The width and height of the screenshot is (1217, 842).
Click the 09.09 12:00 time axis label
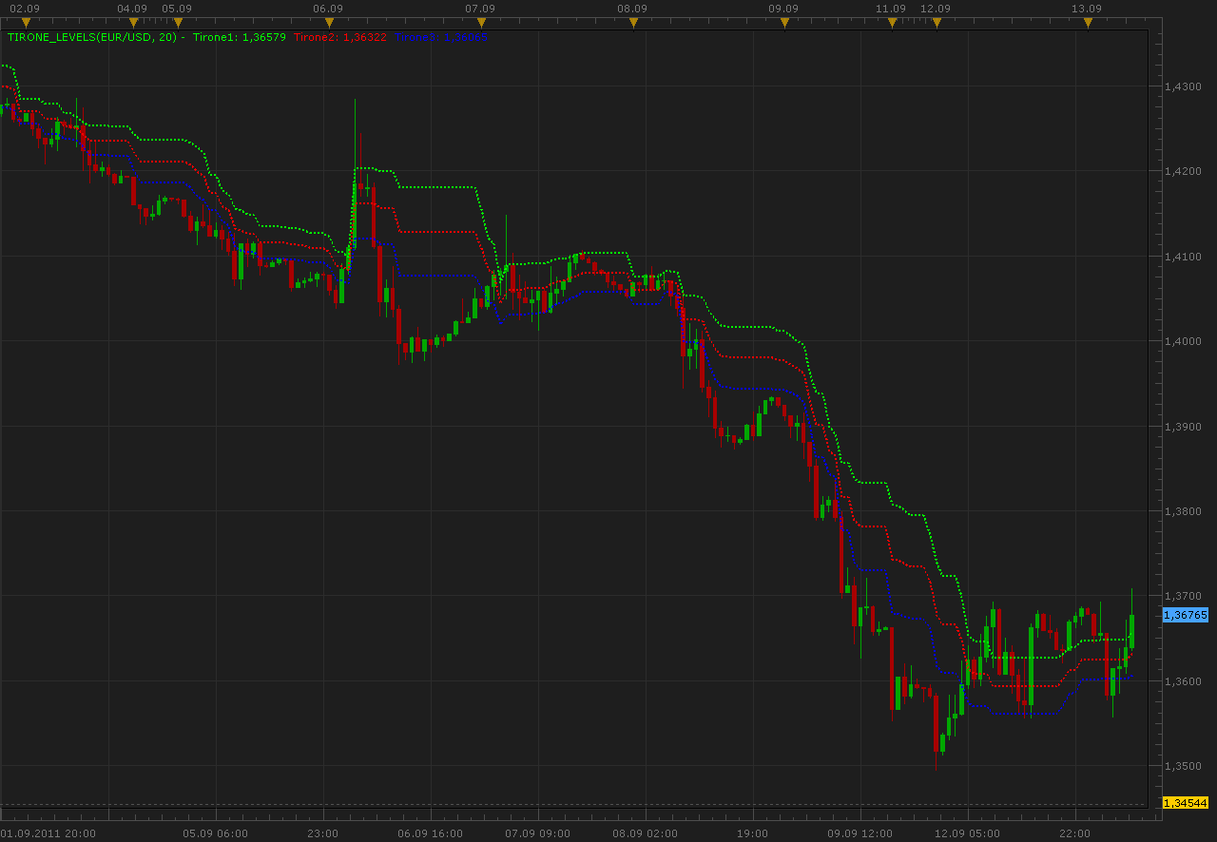coord(860,833)
